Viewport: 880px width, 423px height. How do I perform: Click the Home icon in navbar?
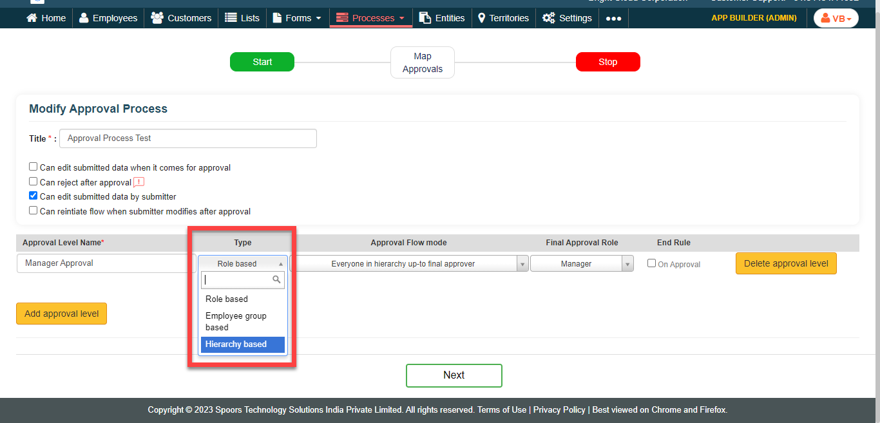click(32, 18)
